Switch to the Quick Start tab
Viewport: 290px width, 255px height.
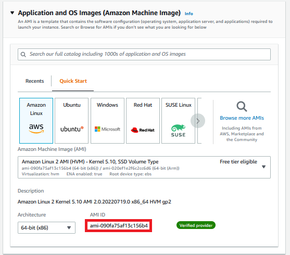tap(73, 81)
